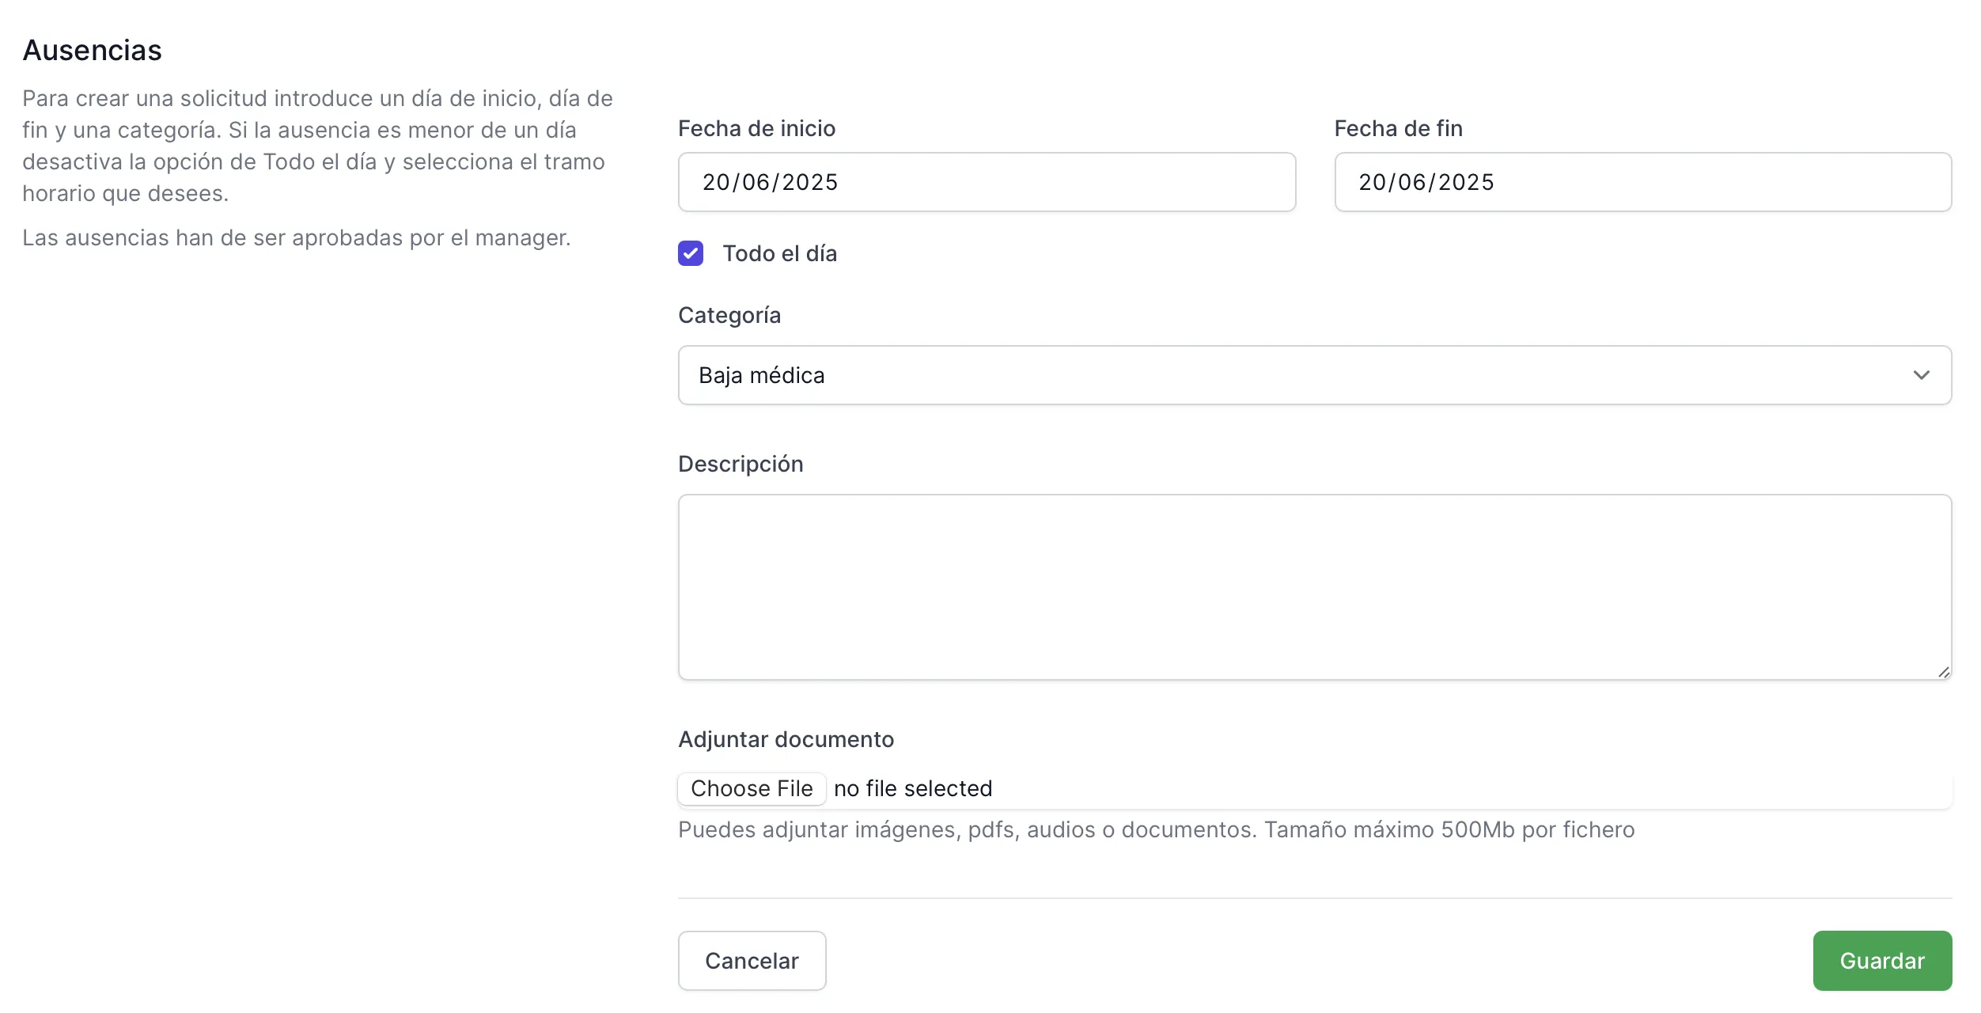Select a different absence category
The image size is (1981, 1013).
point(1313,375)
